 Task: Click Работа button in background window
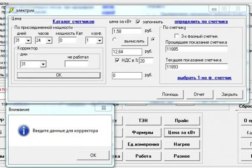[143, 156]
